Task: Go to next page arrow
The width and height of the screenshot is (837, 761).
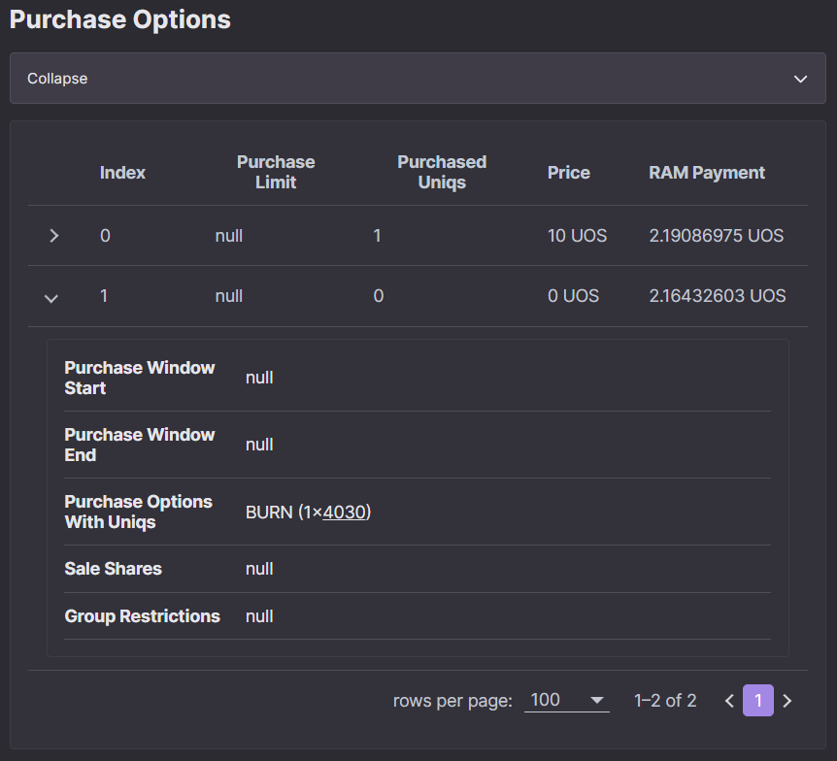Action: 787,701
